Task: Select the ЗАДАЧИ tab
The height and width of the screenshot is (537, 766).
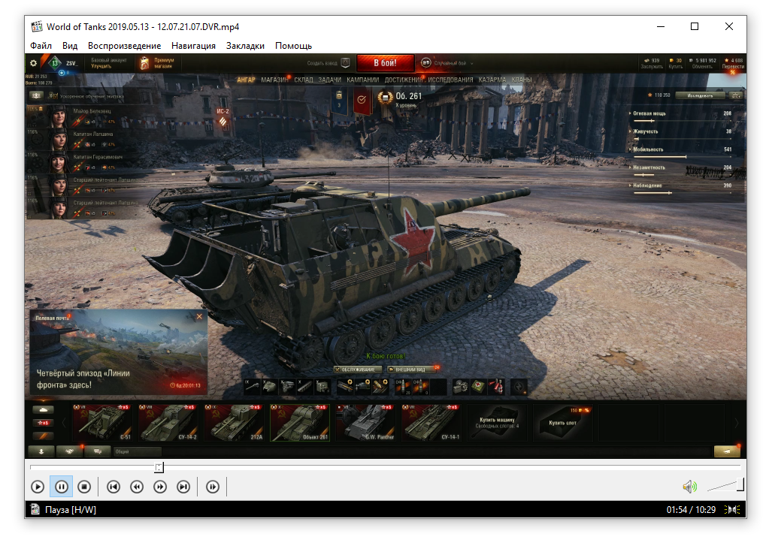Action: [330, 80]
